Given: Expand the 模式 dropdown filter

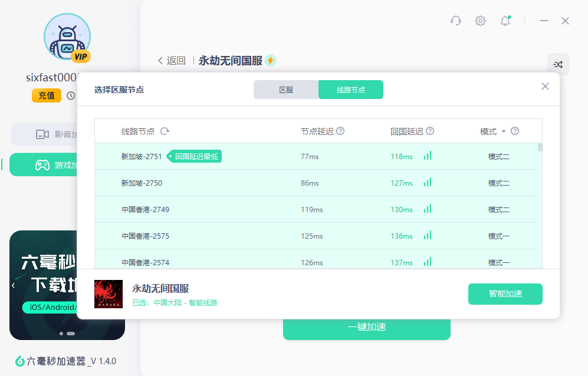Looking at the screenshot, I should pos(504,131).
